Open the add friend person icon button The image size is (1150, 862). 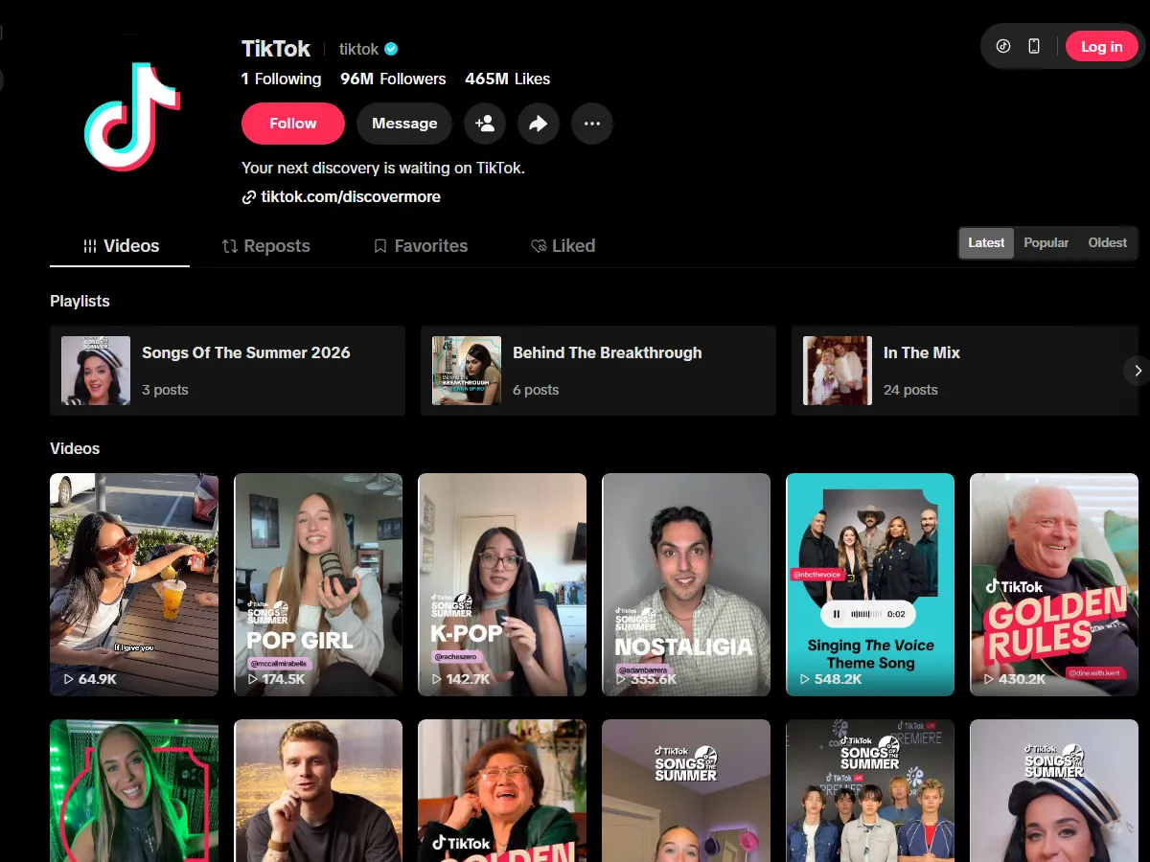[485, 124]
